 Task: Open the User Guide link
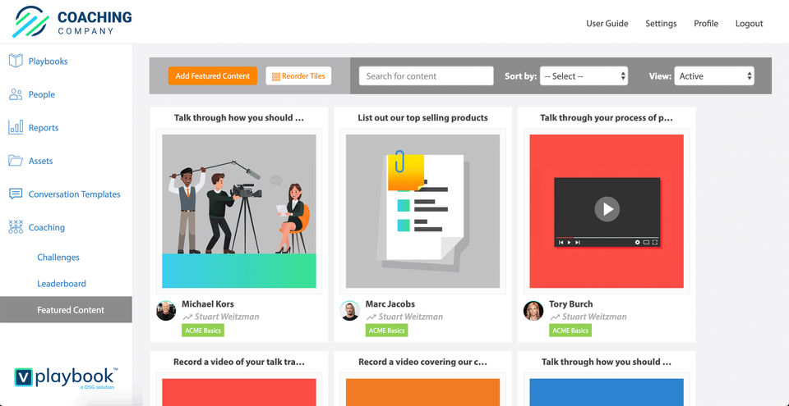click(607, 23)
